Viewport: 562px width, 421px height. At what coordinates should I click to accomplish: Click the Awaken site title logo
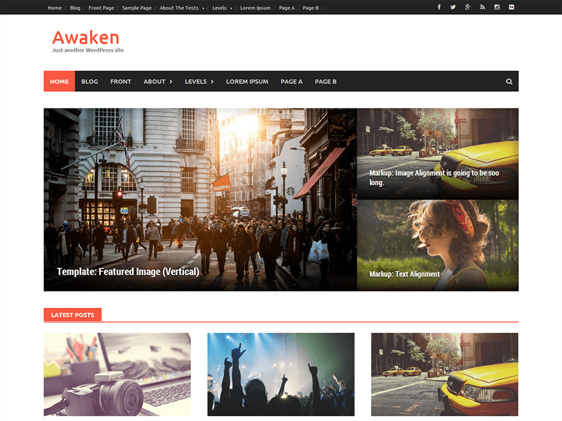[86, 38]
